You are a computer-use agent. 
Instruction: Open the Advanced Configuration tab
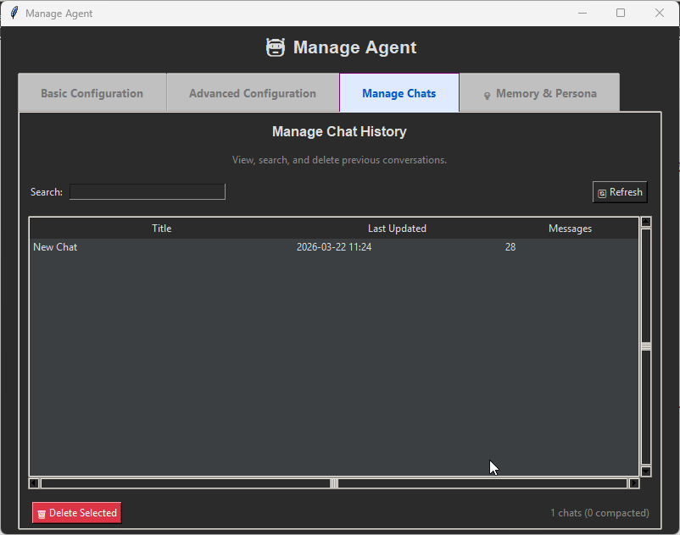(252, 92)
